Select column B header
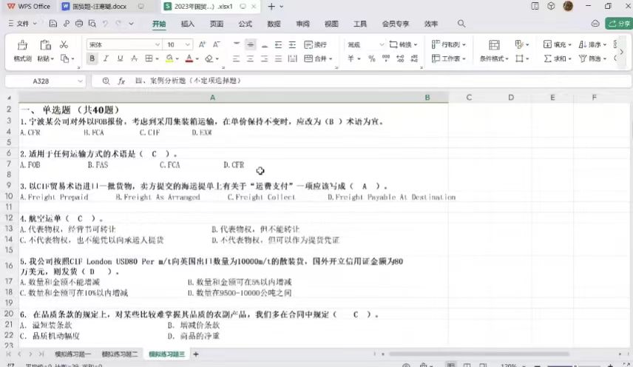The height and width of the screenshot is (367, 633). coord(427,97)
